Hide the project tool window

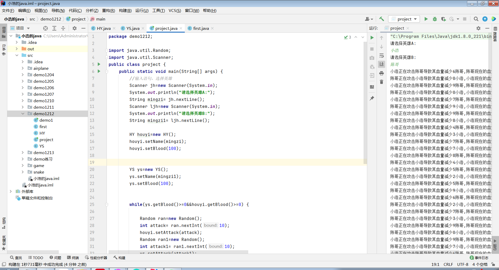tap(83, 28)
